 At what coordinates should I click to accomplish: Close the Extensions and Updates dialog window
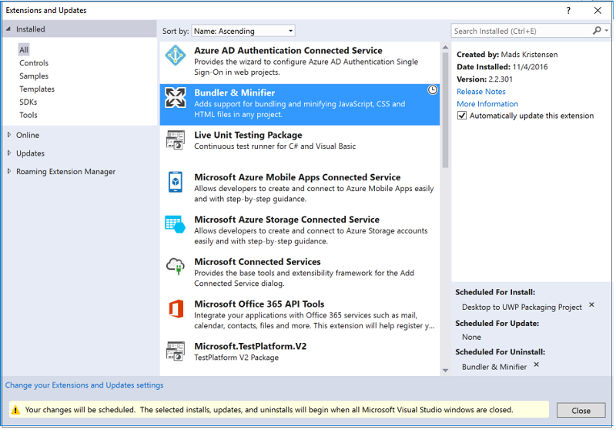tap(598, 11)
